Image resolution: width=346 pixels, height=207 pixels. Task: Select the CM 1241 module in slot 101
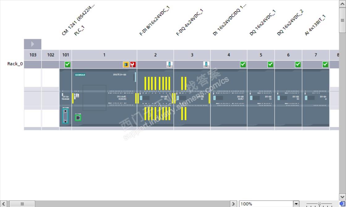click(x=65, y=98)
